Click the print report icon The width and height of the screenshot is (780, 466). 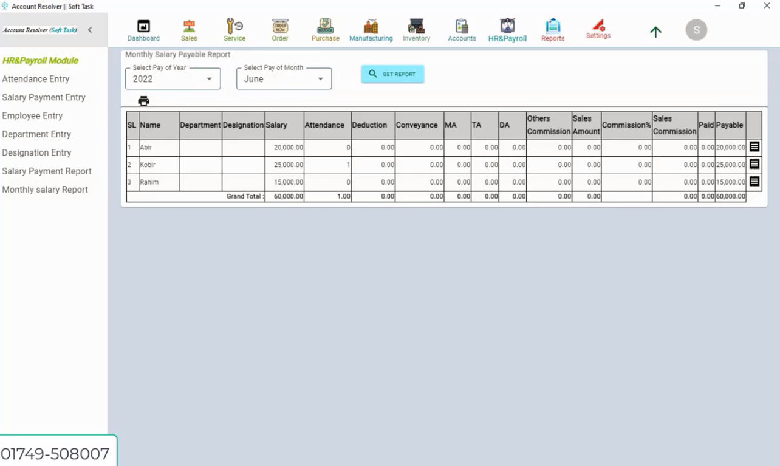click(143, 101)
